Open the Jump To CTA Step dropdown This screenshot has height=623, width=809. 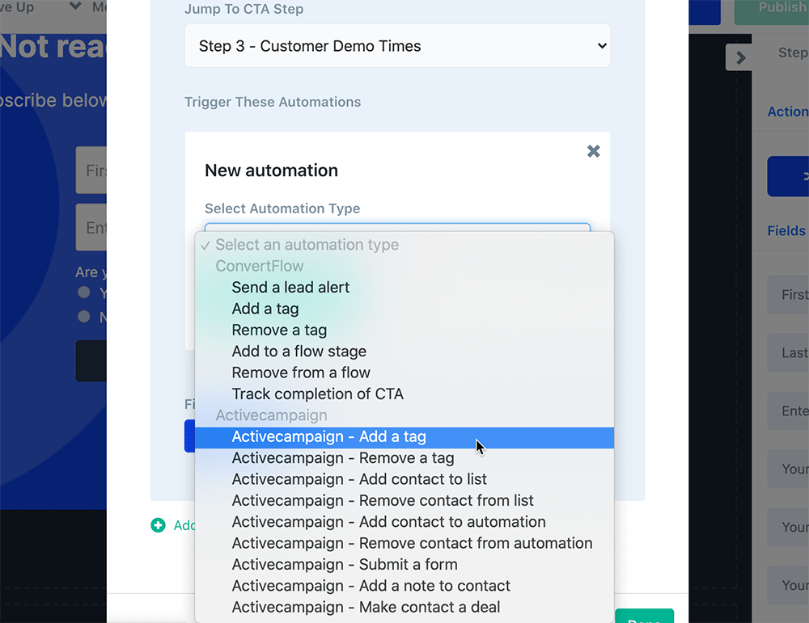(397, 46)
